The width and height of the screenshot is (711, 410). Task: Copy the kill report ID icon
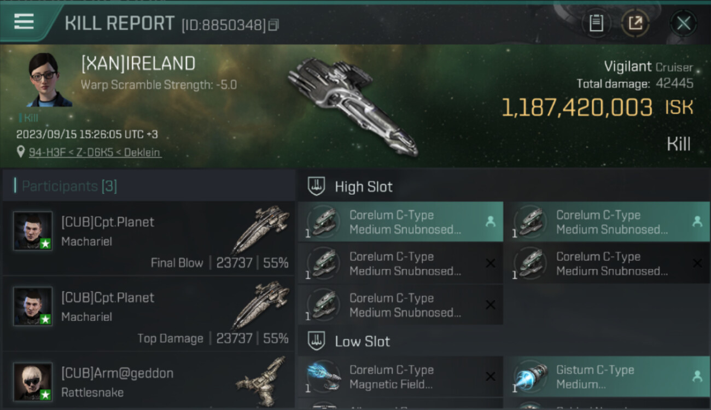click(273, 25)
